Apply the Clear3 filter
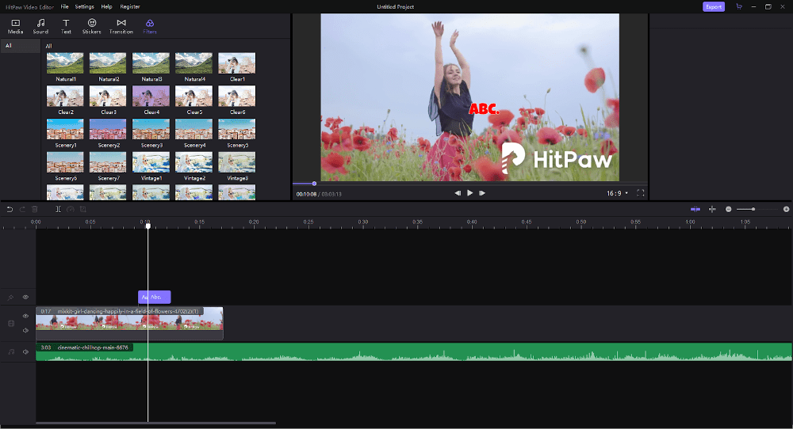Viewport: 793px width, 429px height. pyautogui.click(x=108, y=96)
